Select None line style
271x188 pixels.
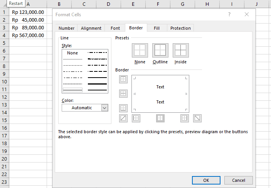click(x=72, y=53)
